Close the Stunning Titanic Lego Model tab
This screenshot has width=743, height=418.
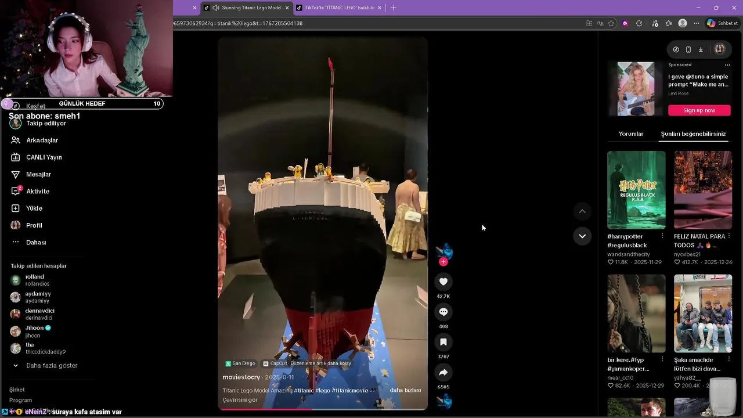point(287,8)
